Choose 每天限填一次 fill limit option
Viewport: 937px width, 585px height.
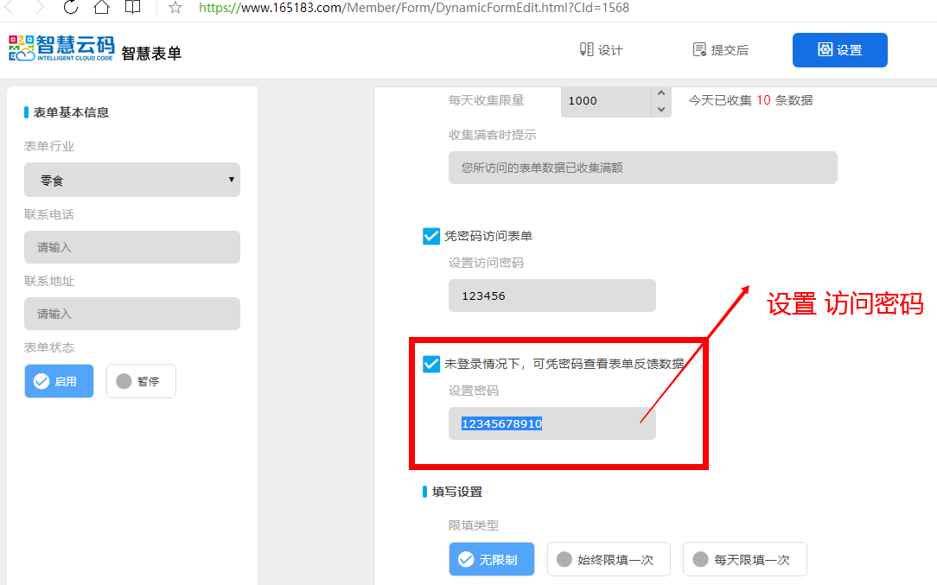coord(744,559)
